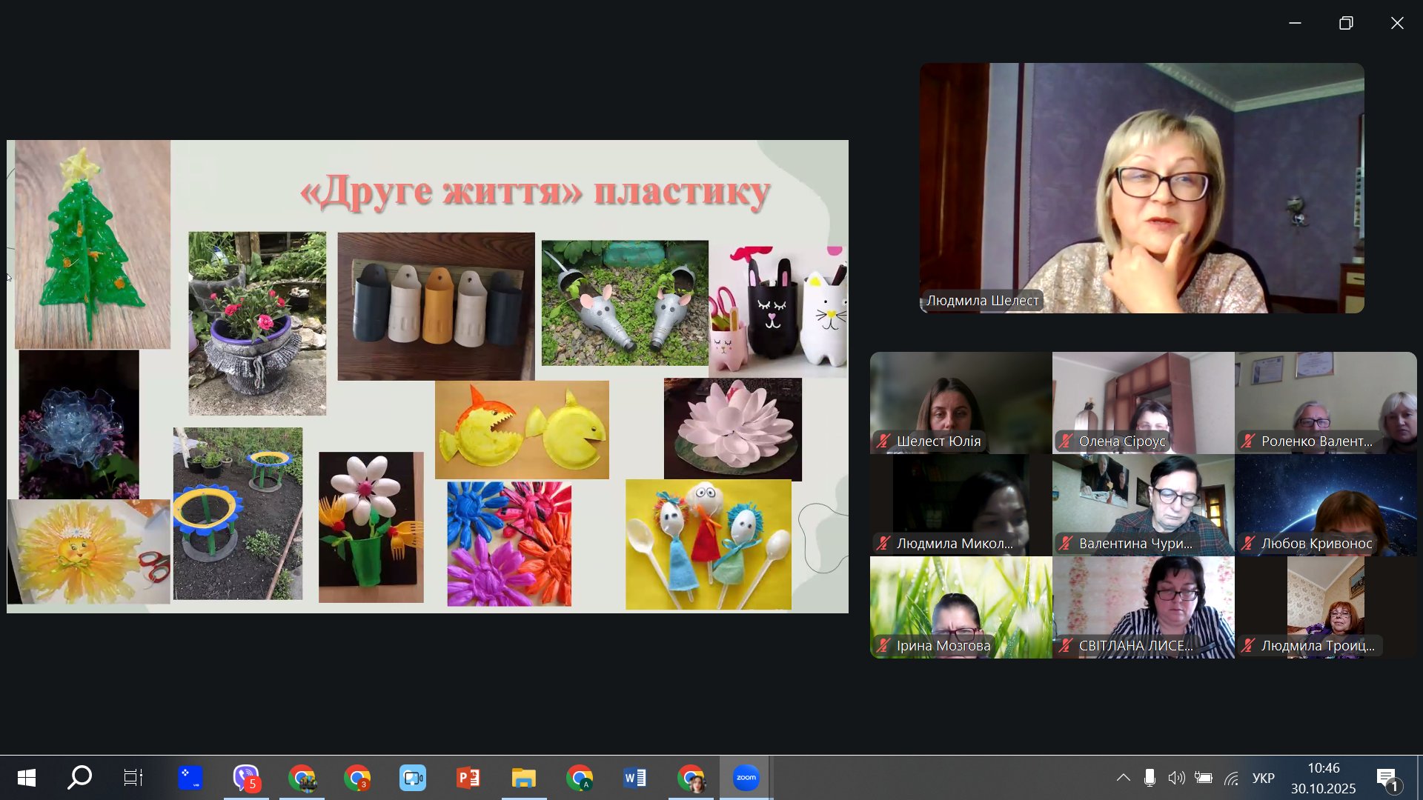Click Любов Кривонос participant tile
The height and width of the screenshot is (800, 1423).
(1325, 504)
